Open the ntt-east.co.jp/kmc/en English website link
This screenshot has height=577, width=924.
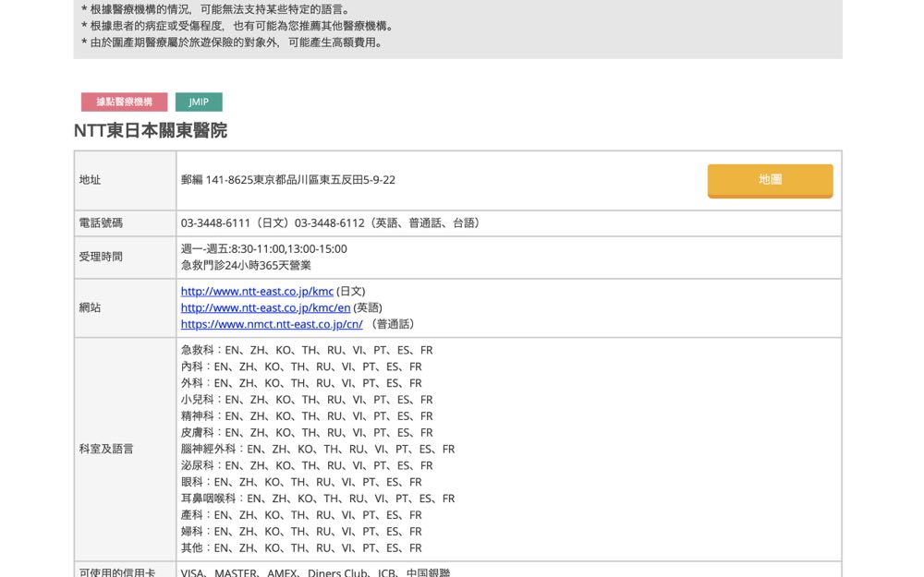click(265, 307)
